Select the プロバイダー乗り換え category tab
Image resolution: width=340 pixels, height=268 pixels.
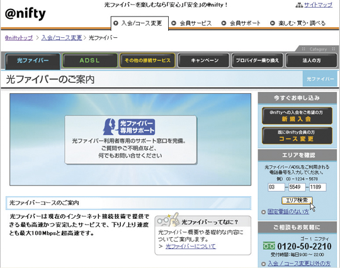pos(258,61)
